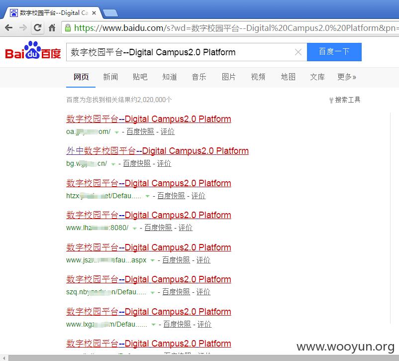Click the oa. green result URL
The image size is (399, 361).
pos(88,132)
